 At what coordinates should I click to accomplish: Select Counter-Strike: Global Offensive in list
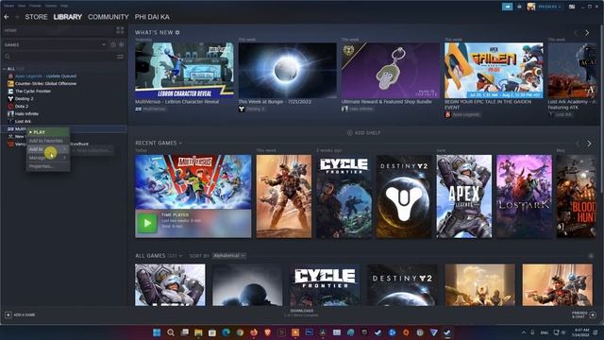[42, 84]
